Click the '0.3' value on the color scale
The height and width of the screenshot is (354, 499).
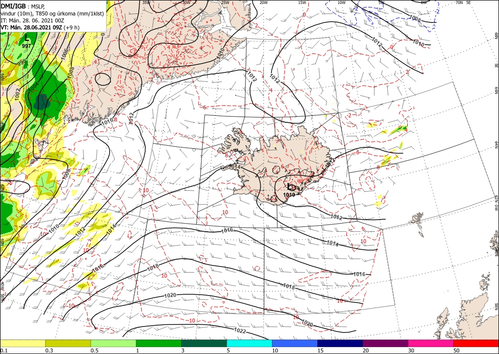49,351
